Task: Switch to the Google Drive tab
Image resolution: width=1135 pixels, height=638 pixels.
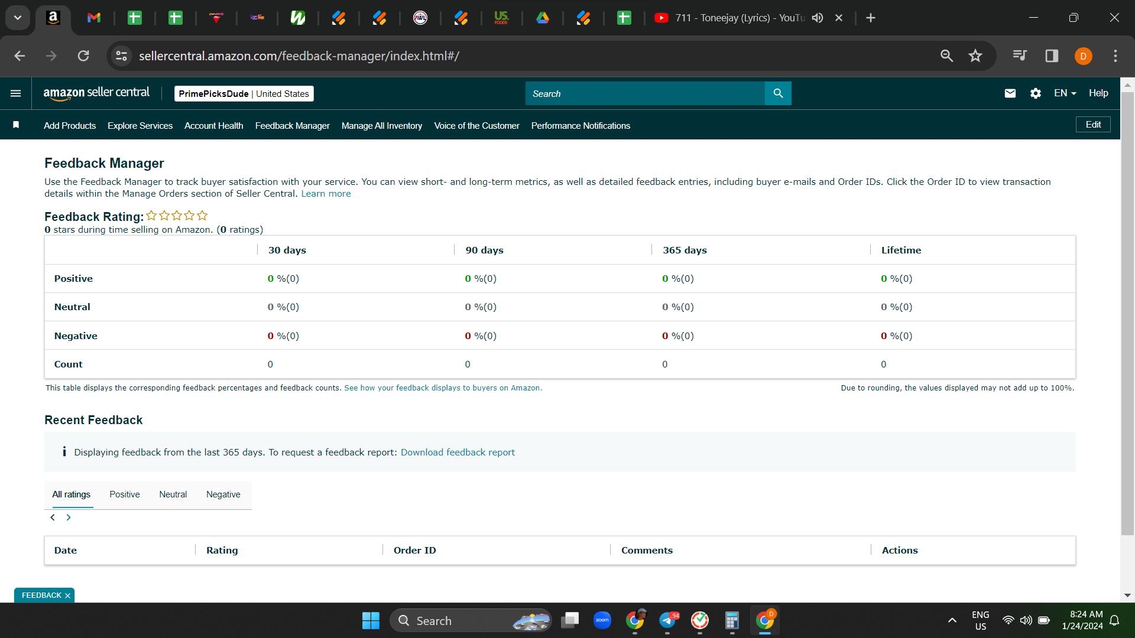Action: pos(543,18)
